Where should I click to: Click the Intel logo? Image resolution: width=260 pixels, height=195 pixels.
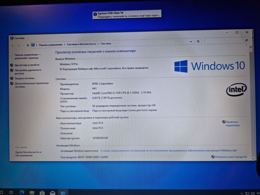pyautogui.click(x=236, y=90)
